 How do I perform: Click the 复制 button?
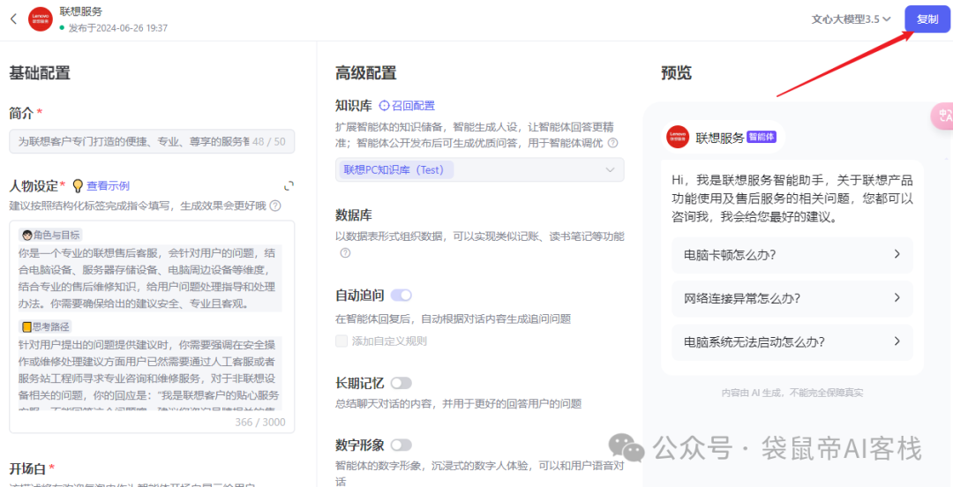tap(927, 19)
